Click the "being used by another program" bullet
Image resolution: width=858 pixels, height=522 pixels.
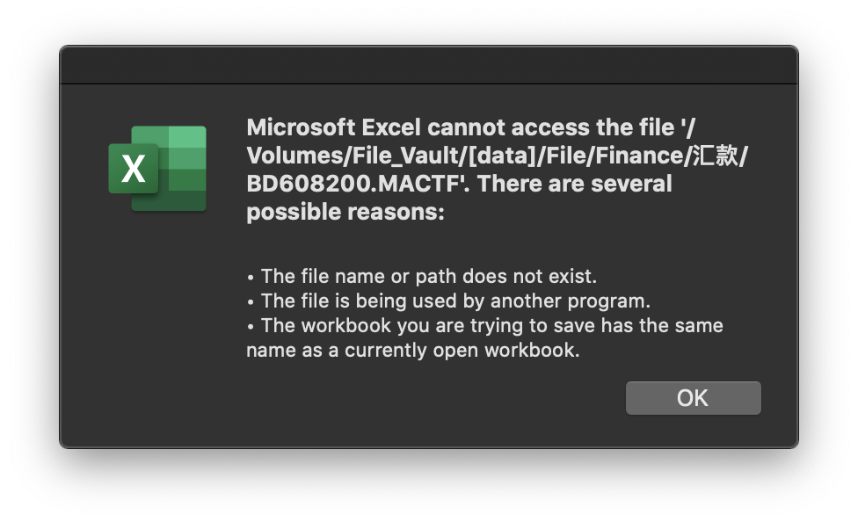click(x=455, y=301)
